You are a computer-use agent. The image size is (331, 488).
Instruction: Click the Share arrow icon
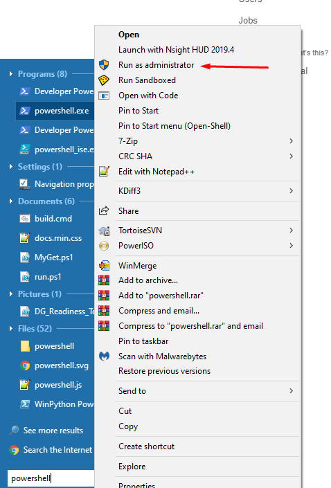[104, 211]
